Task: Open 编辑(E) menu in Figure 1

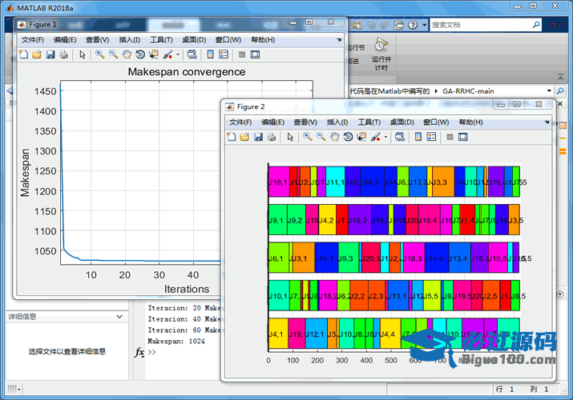Action: pyautogui.click(x=65, y=40)
